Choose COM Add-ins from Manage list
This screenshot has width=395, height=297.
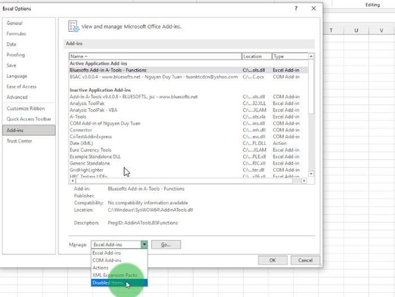coord(120,260)
